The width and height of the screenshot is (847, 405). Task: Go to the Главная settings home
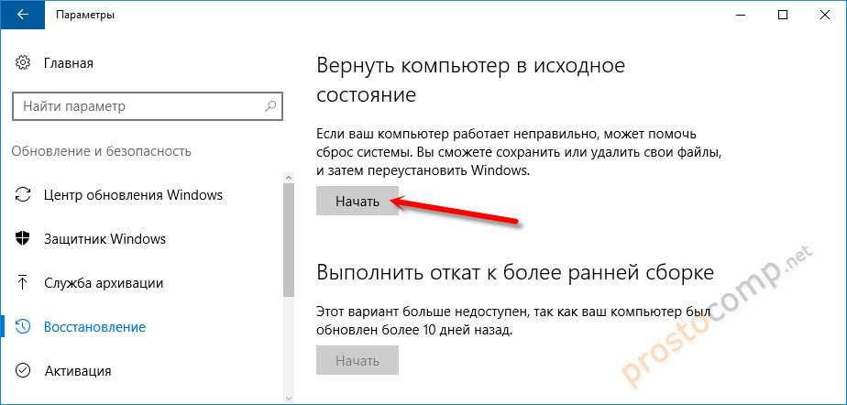[68, 63]
